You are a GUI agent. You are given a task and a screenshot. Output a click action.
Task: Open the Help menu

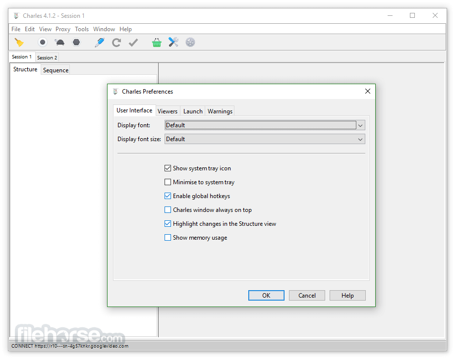pyautogui.click(x=125, y=29)
